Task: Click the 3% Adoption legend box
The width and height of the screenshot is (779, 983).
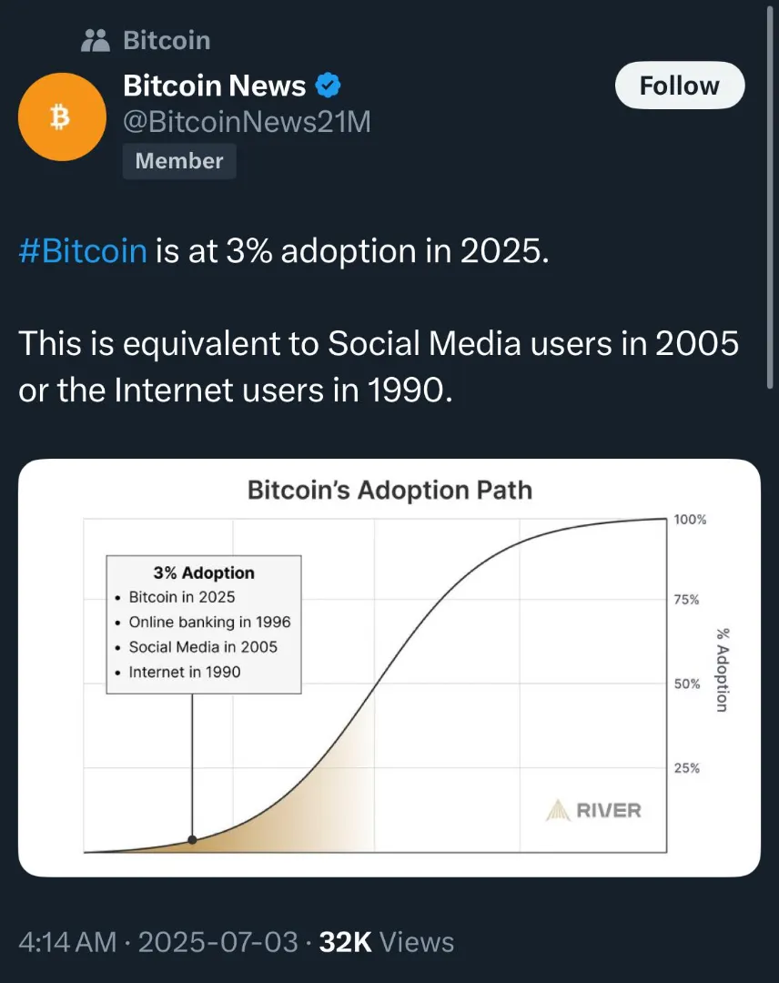Action: (x=204, y=624)
